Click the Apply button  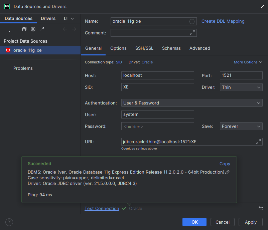pyautogui.click(x=251, y=222)
